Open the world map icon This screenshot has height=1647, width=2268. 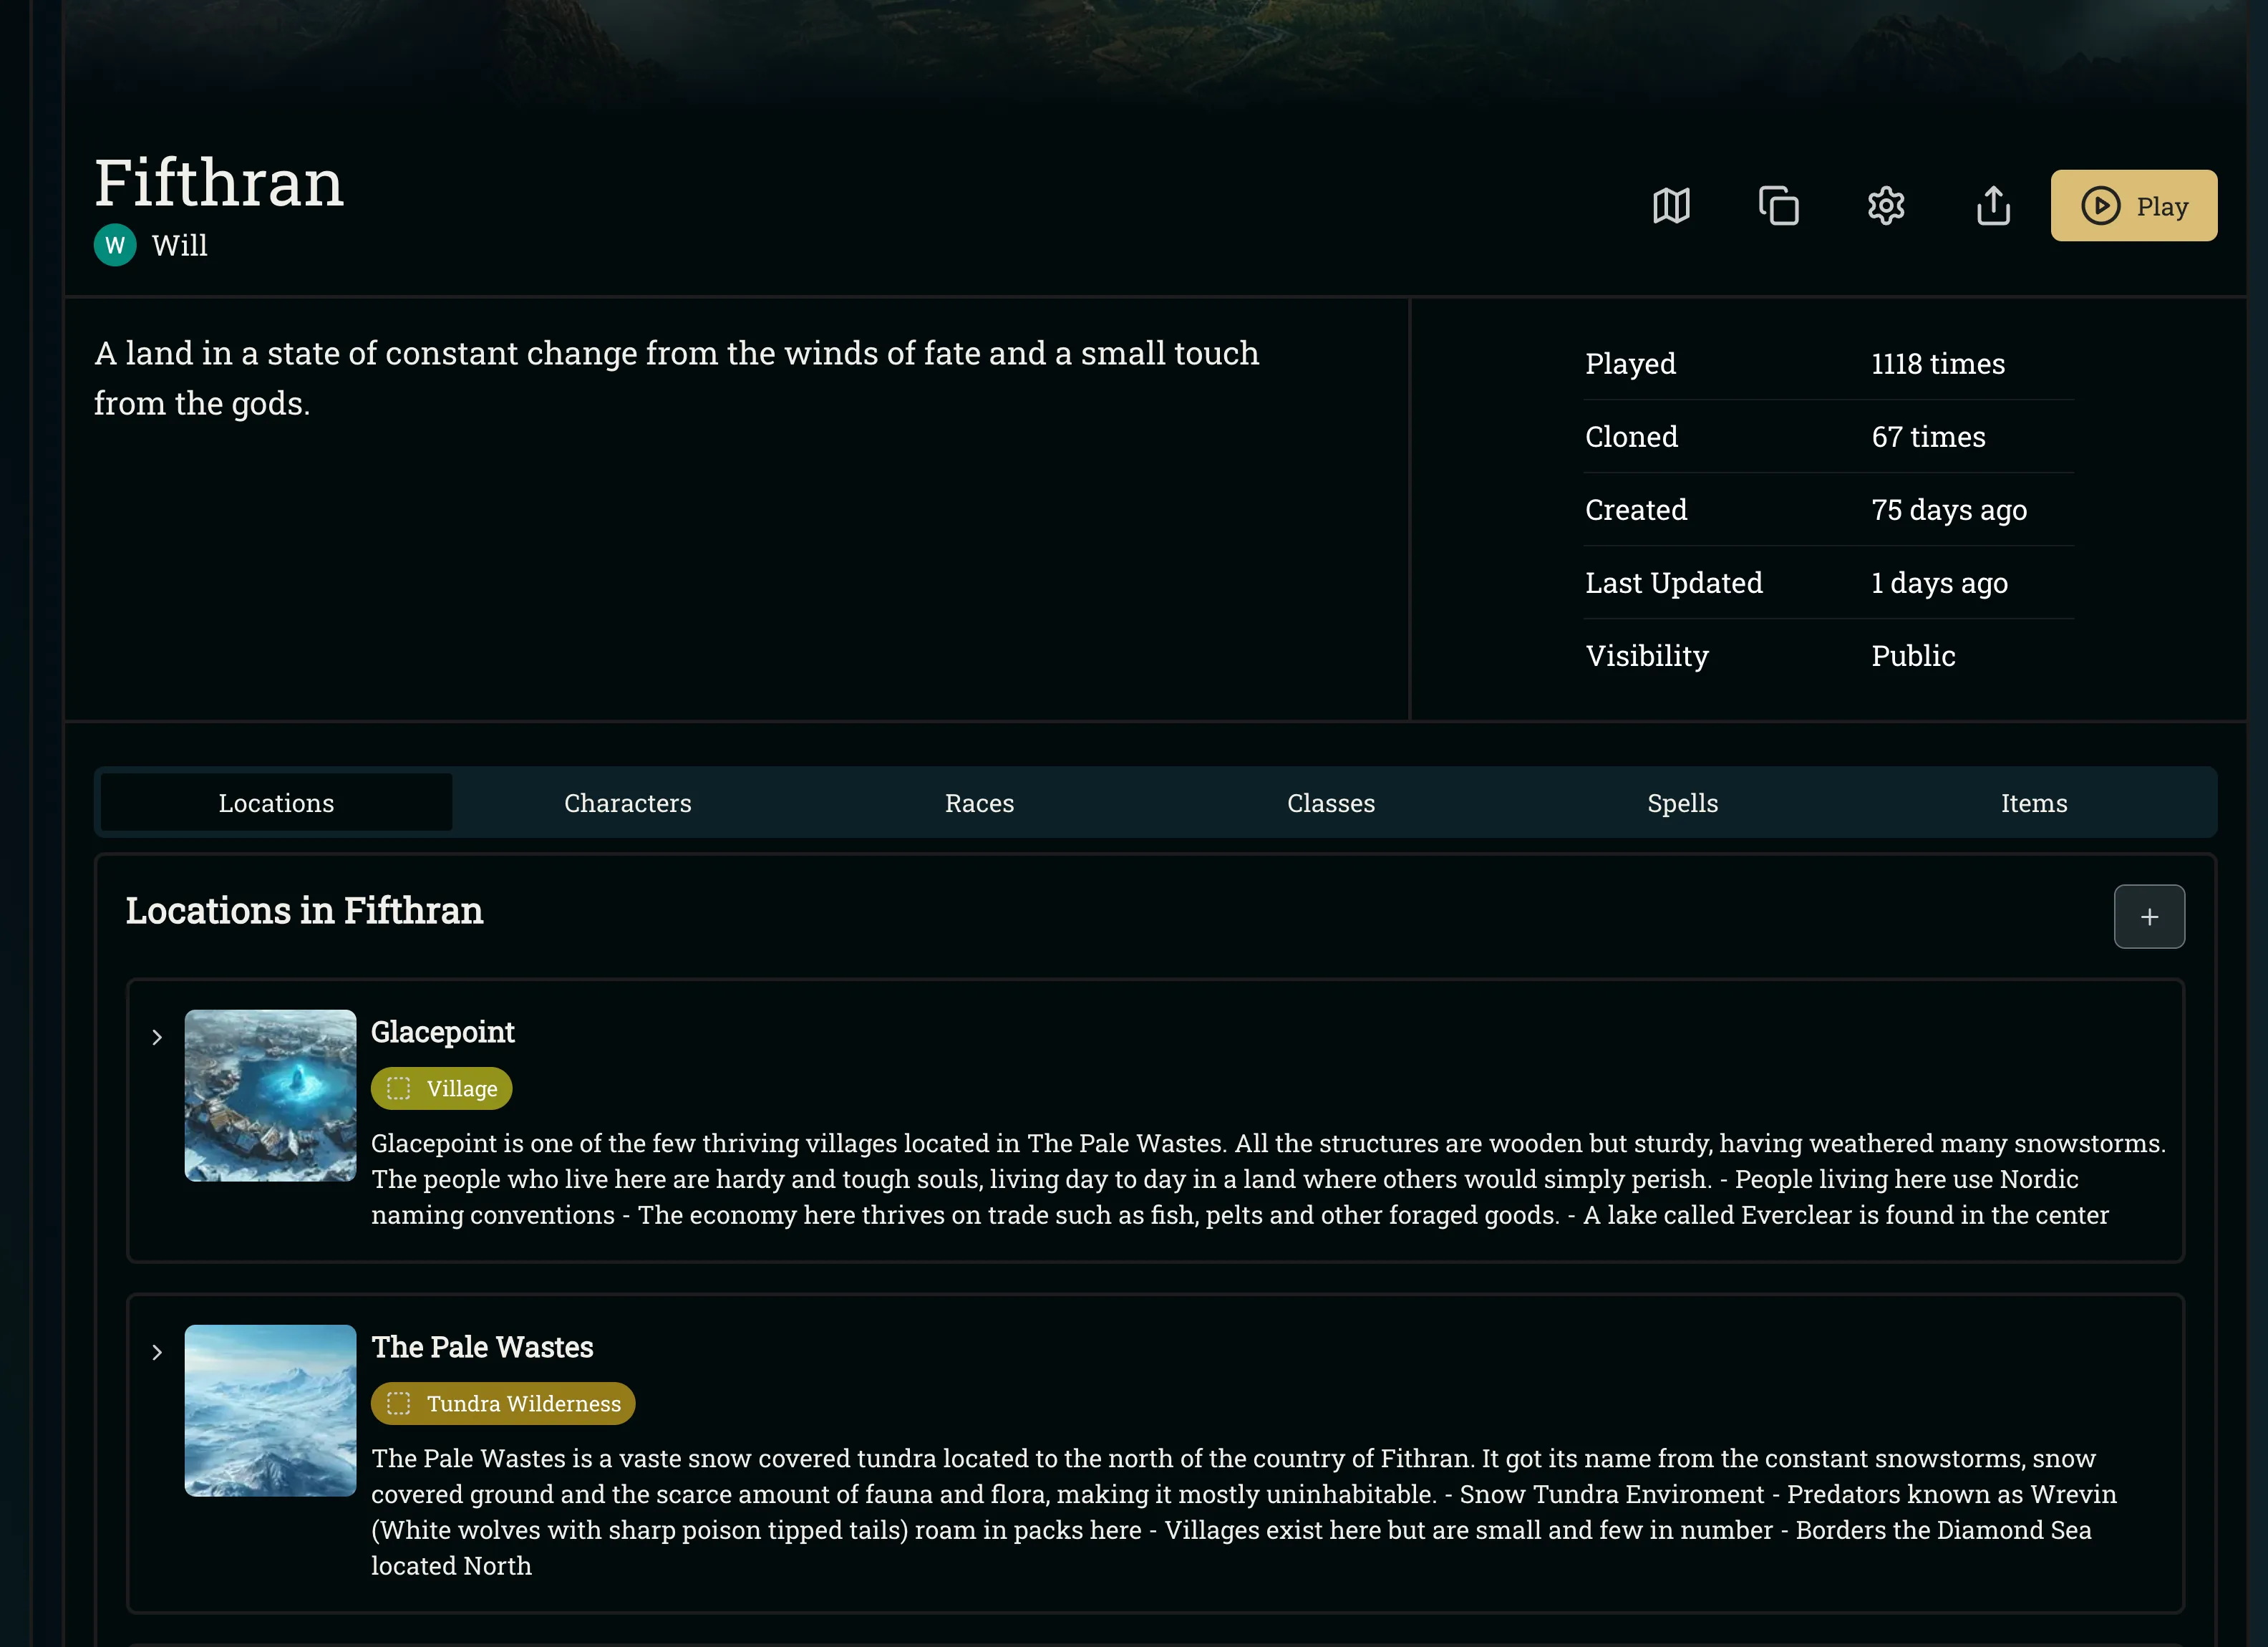pos(1671,206)
